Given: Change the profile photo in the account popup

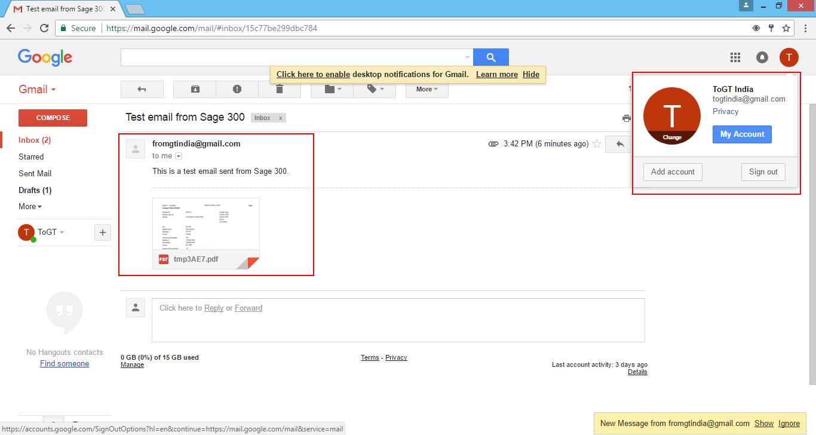Looking at the screenshot, I should pyautogui.click(x=672, y=137).
